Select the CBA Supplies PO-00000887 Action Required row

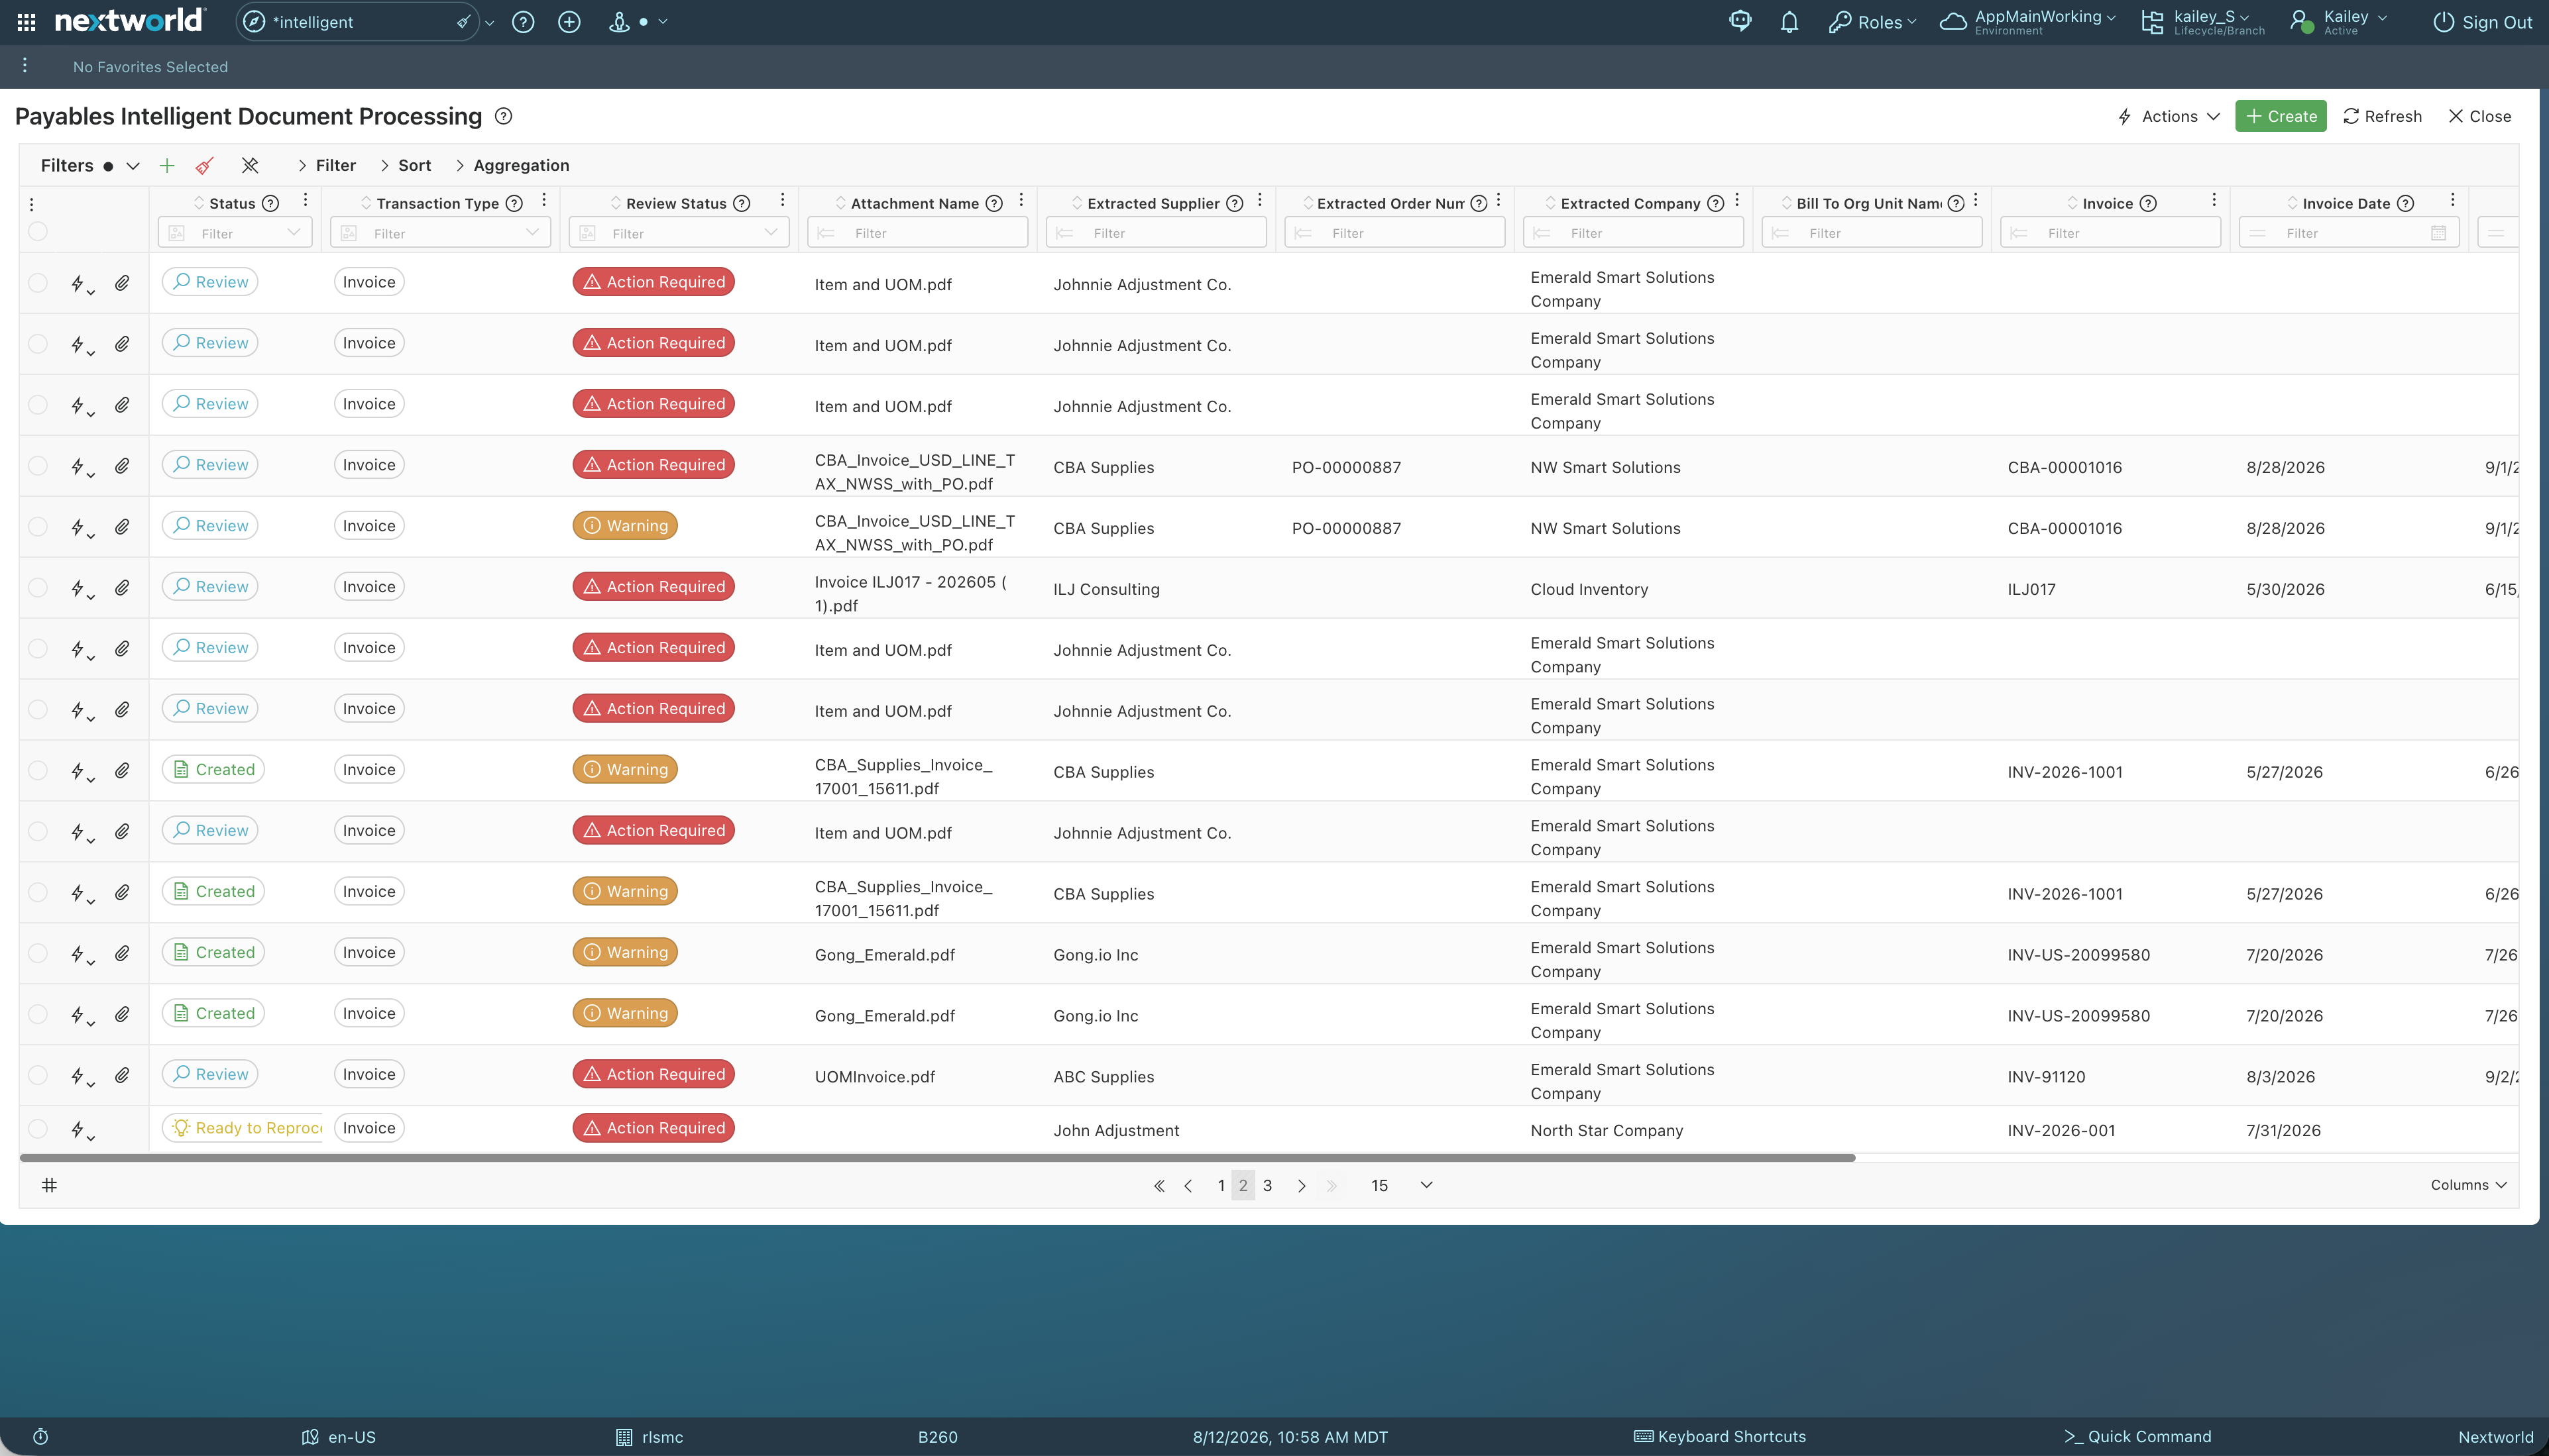(x=38, y=466)
